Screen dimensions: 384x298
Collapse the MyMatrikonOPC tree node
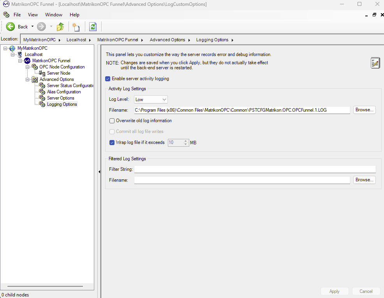click(x=5, y=48)
